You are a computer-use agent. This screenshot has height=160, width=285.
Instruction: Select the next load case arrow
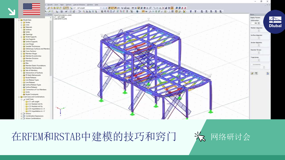(106, 8)
